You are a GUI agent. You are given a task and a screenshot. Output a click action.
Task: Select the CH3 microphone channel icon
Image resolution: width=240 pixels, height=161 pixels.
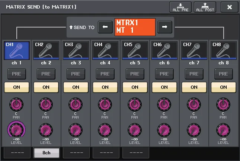pos(76,51)
